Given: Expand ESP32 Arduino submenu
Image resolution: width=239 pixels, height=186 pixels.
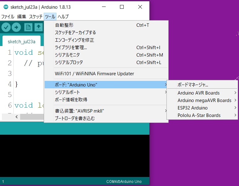Looking at the screenshot, I should [x=202, y=108].
